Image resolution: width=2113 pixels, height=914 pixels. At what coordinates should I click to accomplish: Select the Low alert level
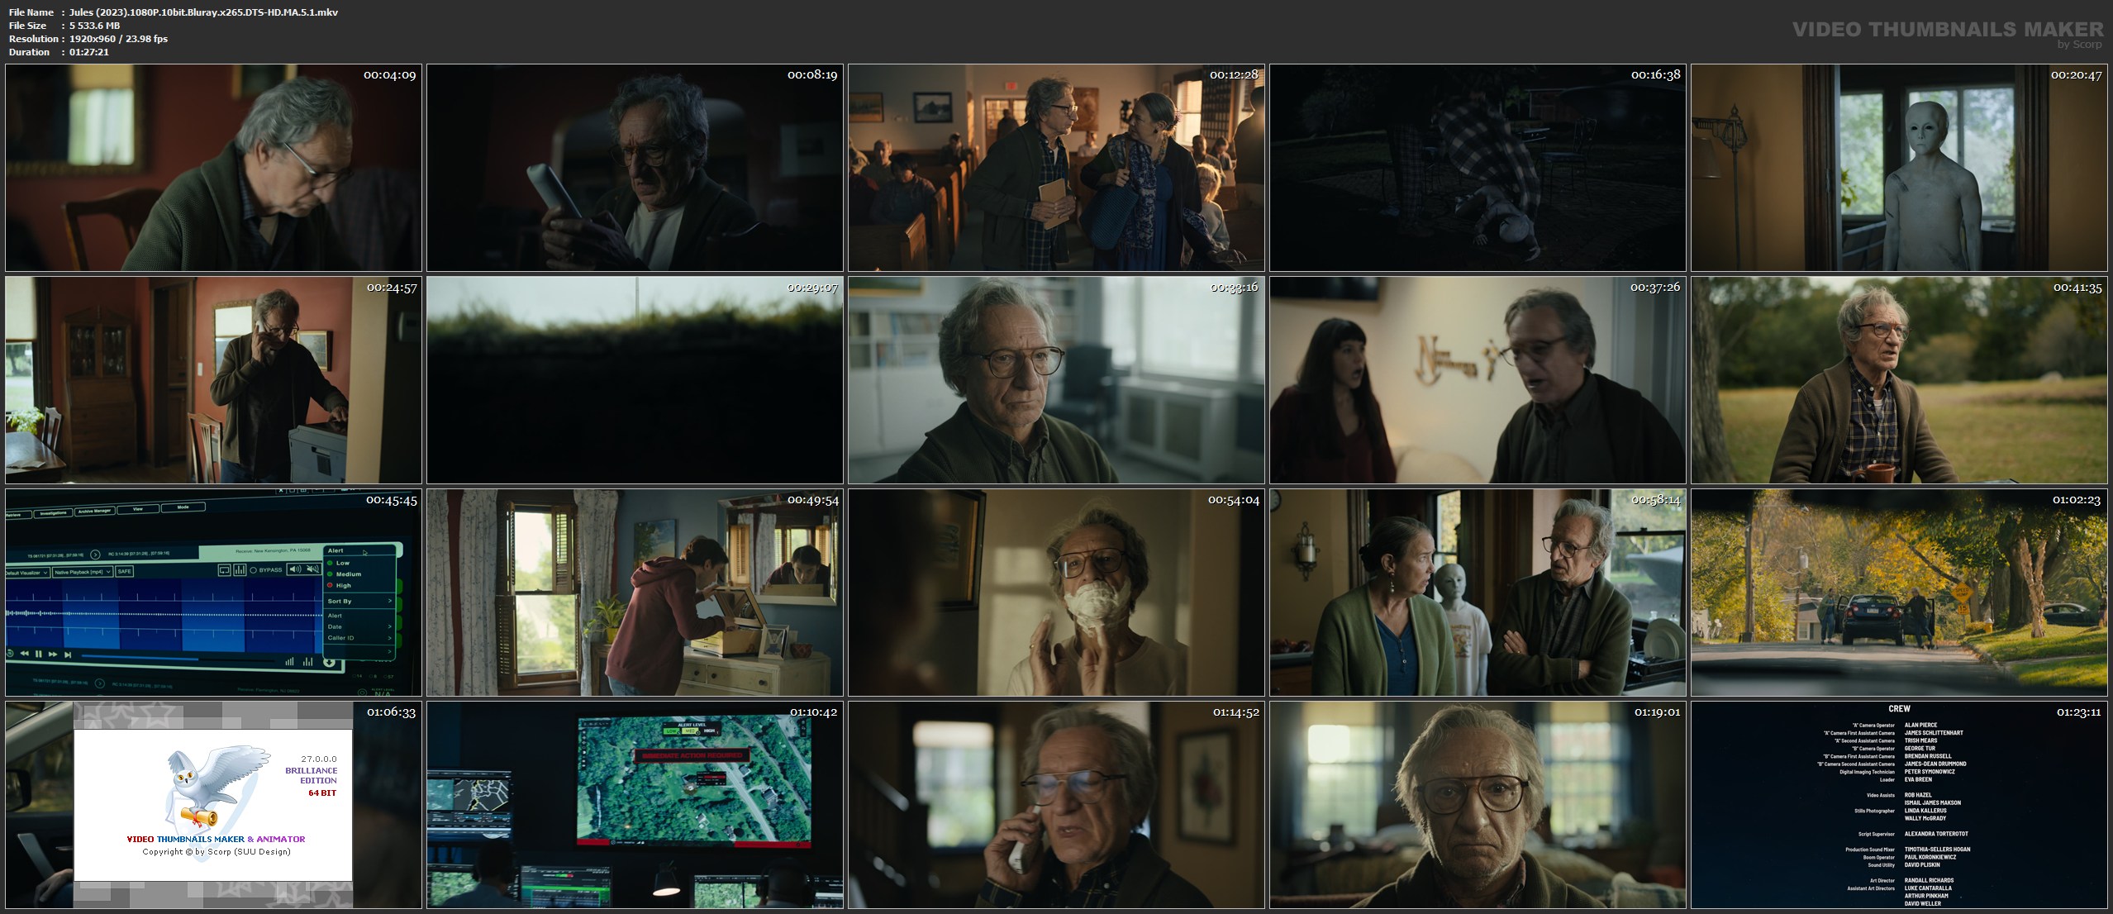coord(342,563)
